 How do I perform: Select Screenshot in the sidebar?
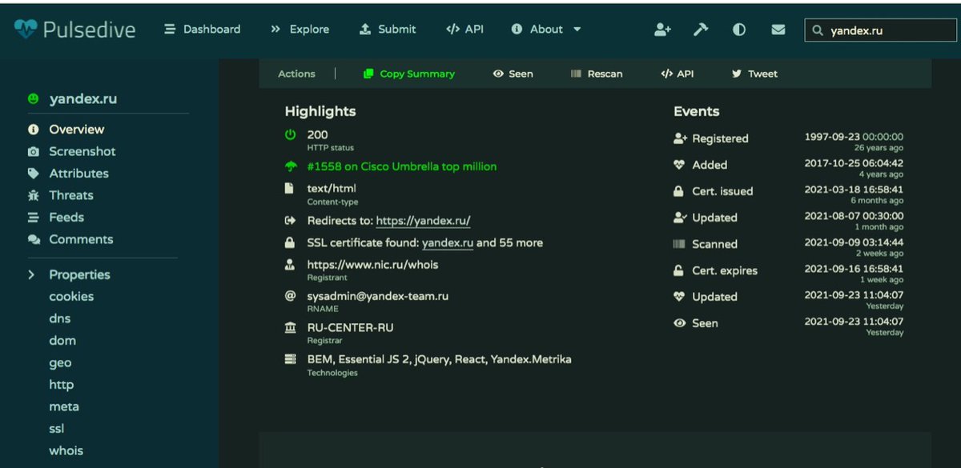point(82,151)
